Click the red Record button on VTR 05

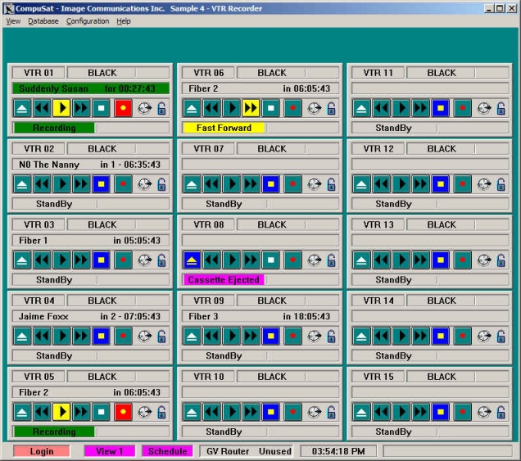(123, 412)
